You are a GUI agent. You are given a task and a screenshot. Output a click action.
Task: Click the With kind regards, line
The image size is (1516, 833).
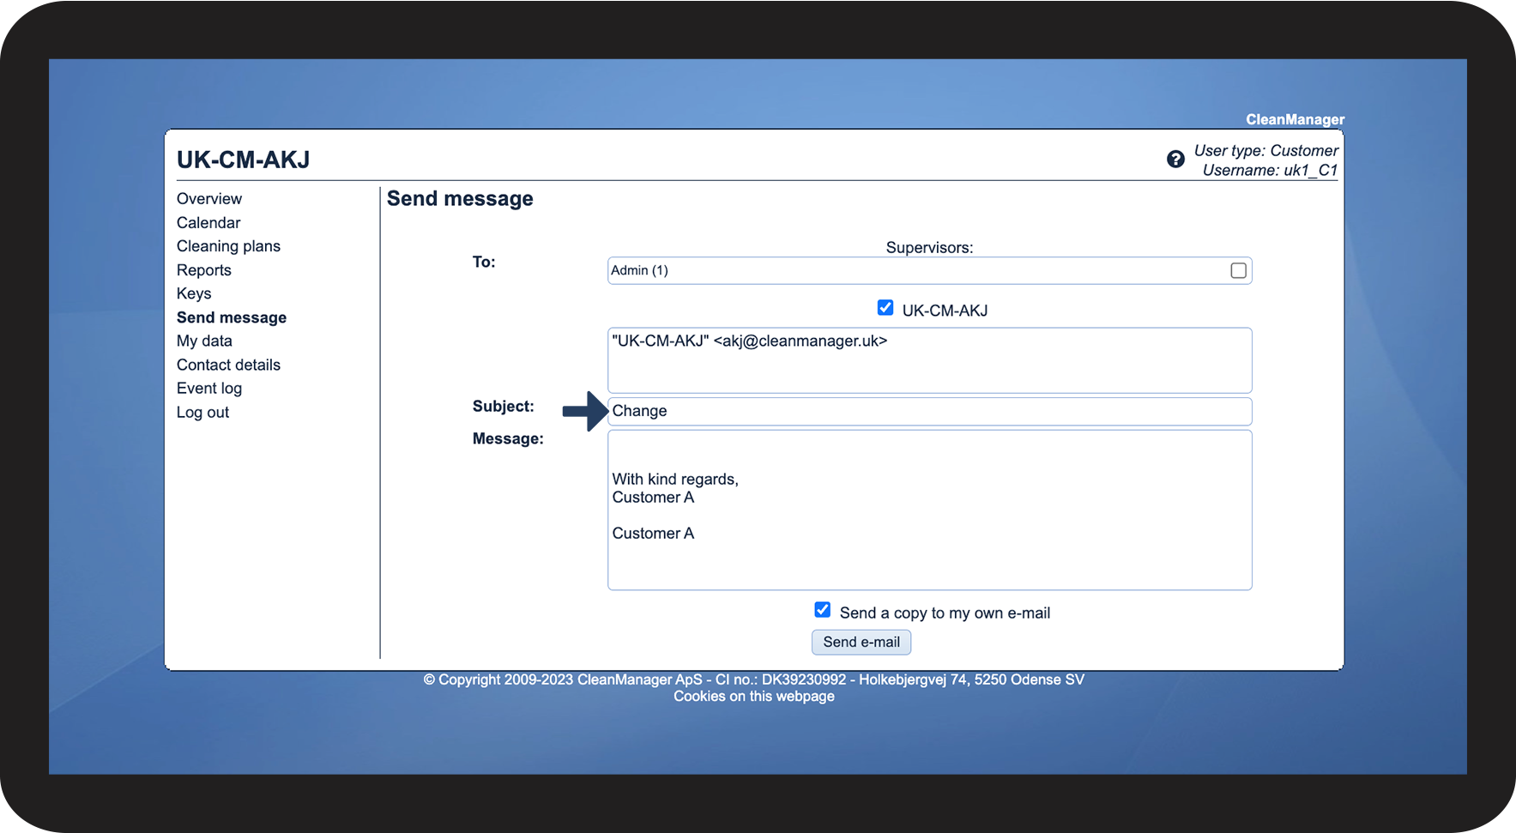[675, 480]
